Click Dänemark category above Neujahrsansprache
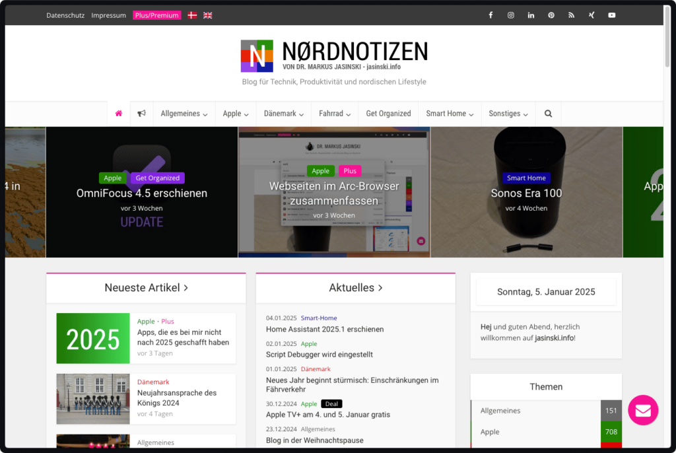 153,382
